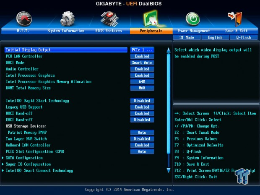The width and height of the screenshot is (260, 195).
Task: Switch to System Information tab
Action: point(66,31)
